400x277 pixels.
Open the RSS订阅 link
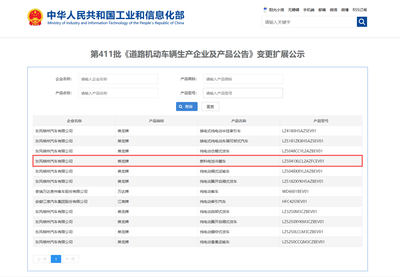coord(360,10)
